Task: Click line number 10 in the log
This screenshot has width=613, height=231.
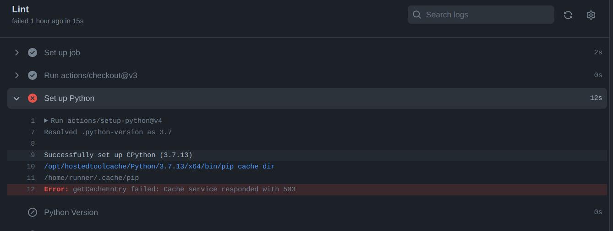Action: (x=31, y=167)
